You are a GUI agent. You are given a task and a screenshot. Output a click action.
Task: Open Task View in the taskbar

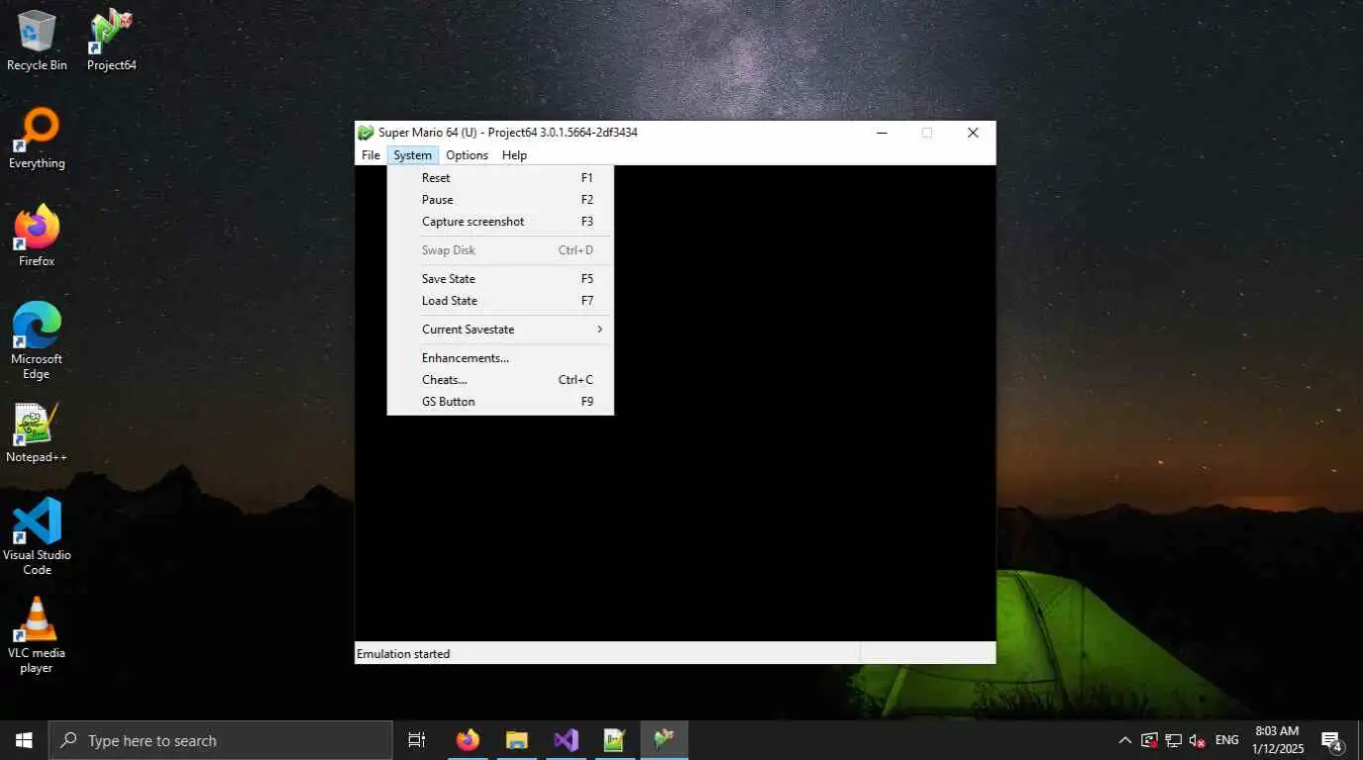click(x=417, y=740)
